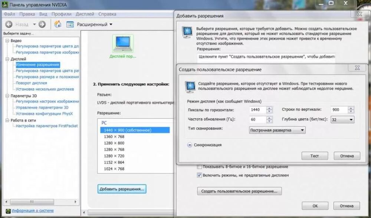Click NVIDIA logo icon in title bar

pyautogui.click(x=5, y=4)
